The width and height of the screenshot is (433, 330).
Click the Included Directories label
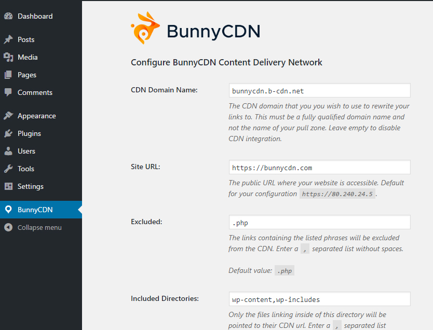[x=165, y=298]
